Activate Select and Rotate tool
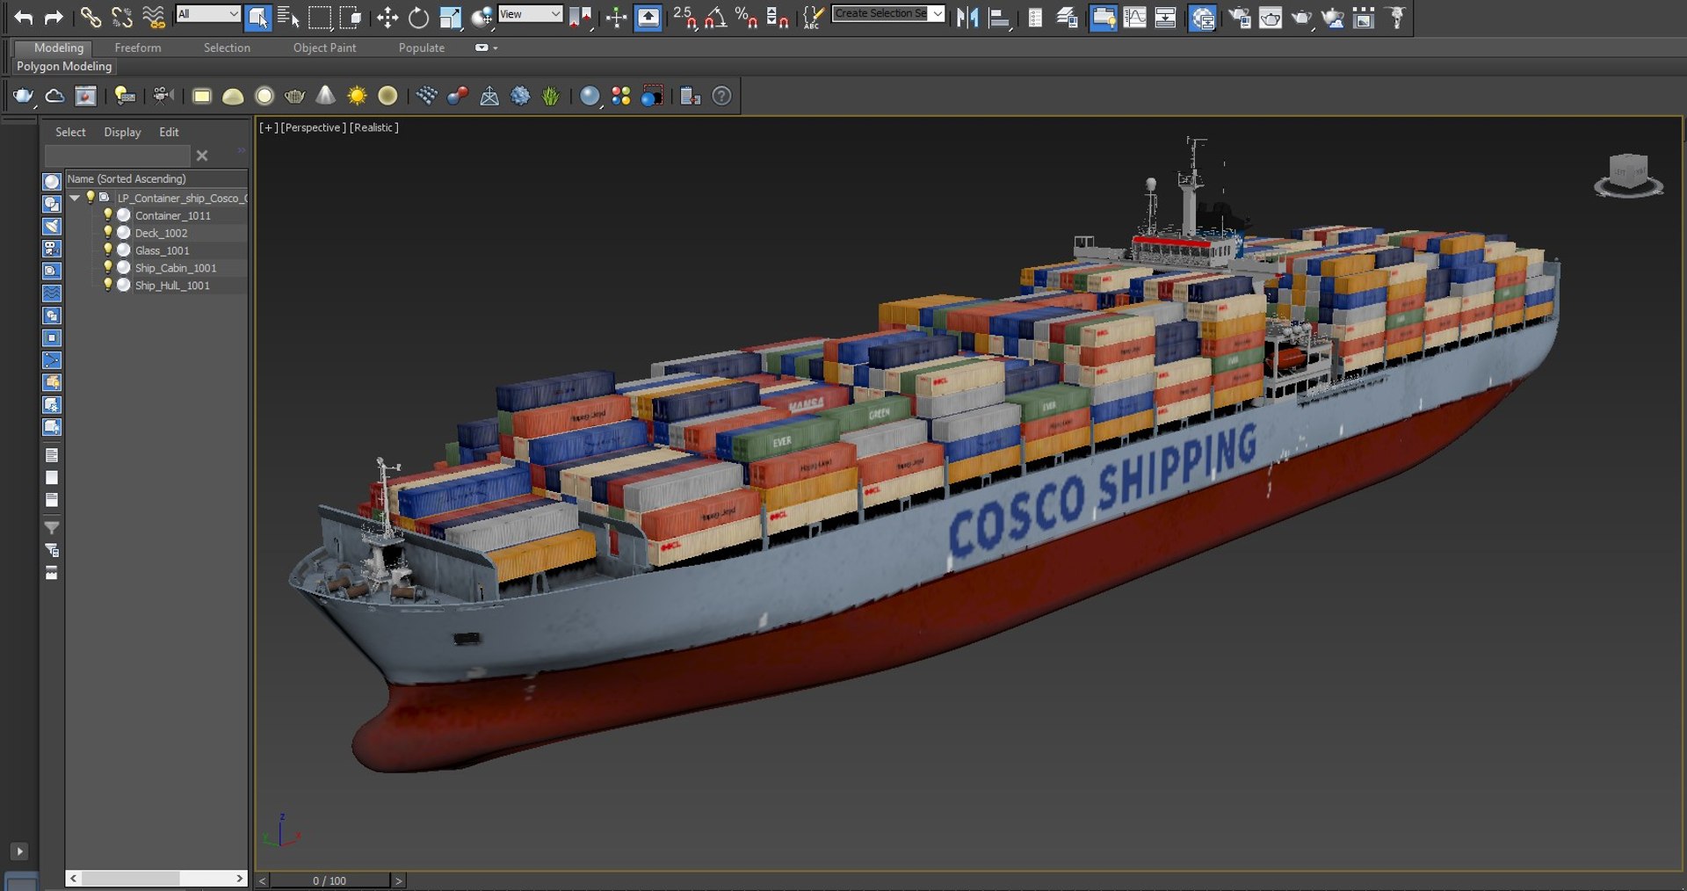This screenshot has height=891, width=1687. point(419,17)
